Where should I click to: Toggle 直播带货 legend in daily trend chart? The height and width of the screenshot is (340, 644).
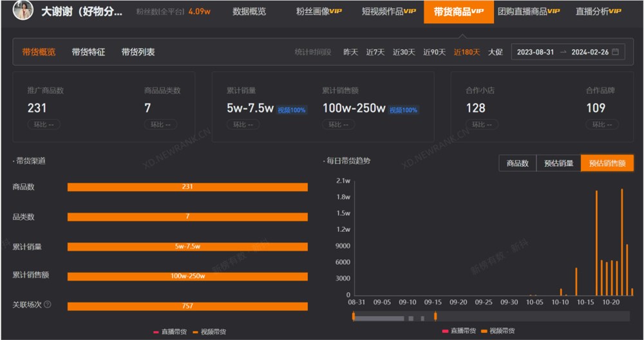click(x=459, y=331)
